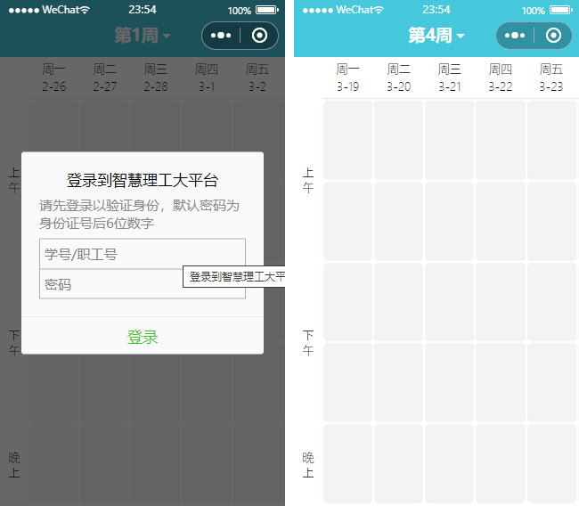
Task: Tap the three-dots menu icon in left screen
Action: pos(221,36)
